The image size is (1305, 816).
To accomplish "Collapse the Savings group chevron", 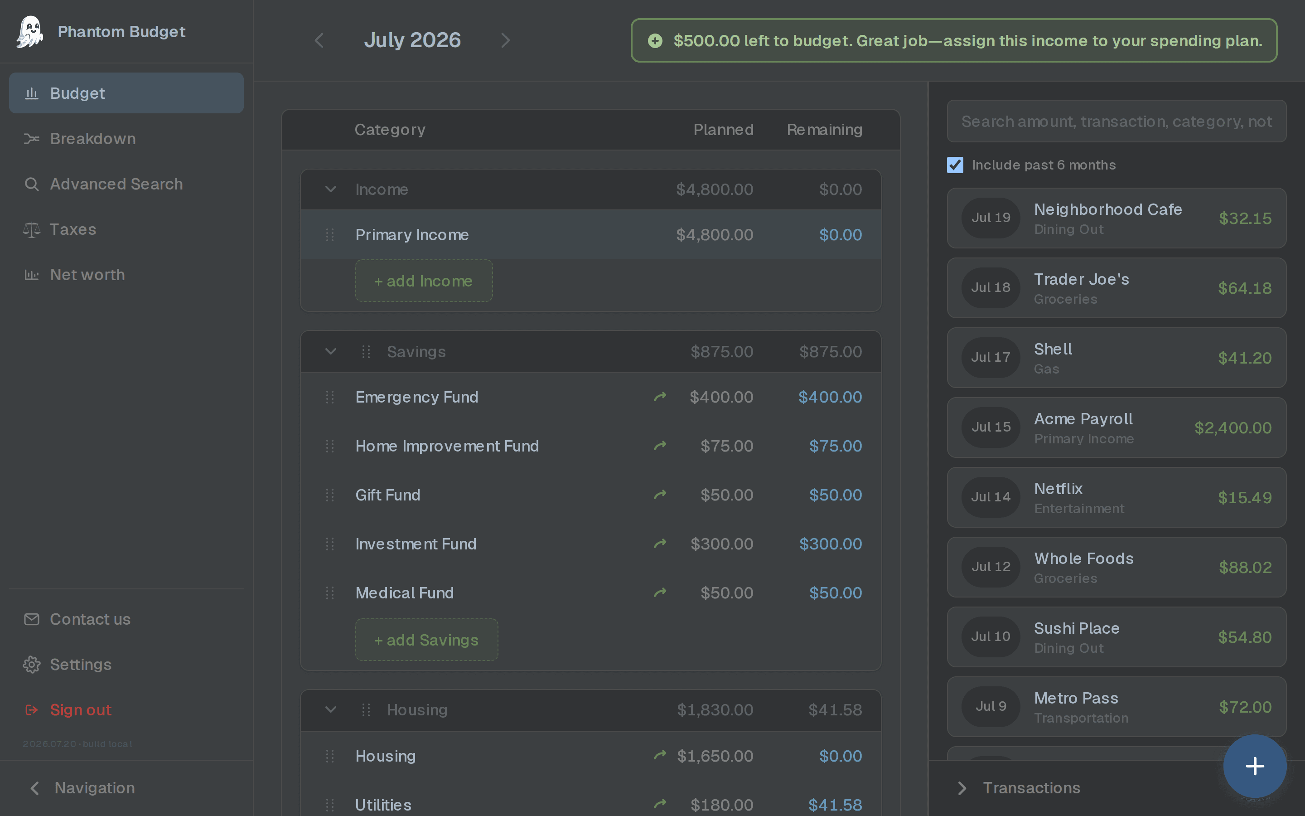I will (x=331, y=352).
